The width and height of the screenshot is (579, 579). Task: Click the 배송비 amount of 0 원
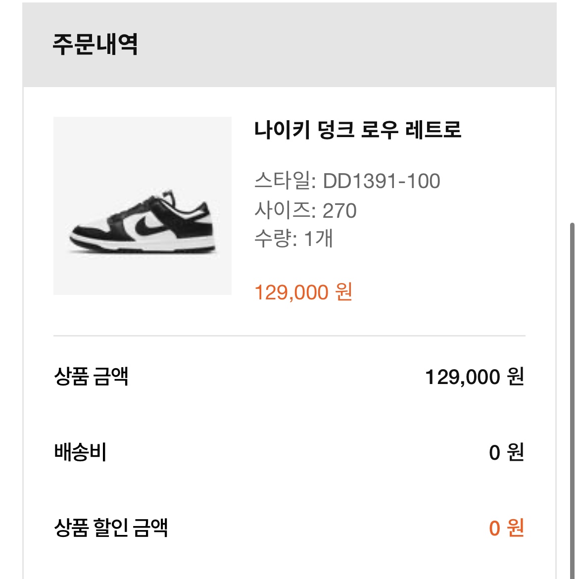click(x=506, y=452)
